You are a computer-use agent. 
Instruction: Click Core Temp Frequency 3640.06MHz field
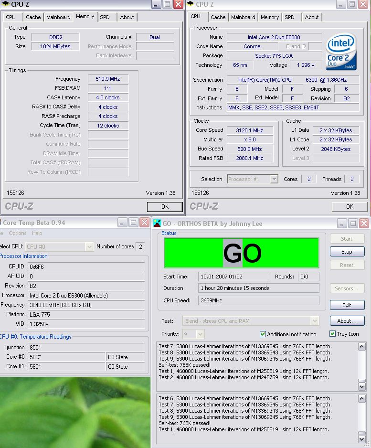point(86,305)
